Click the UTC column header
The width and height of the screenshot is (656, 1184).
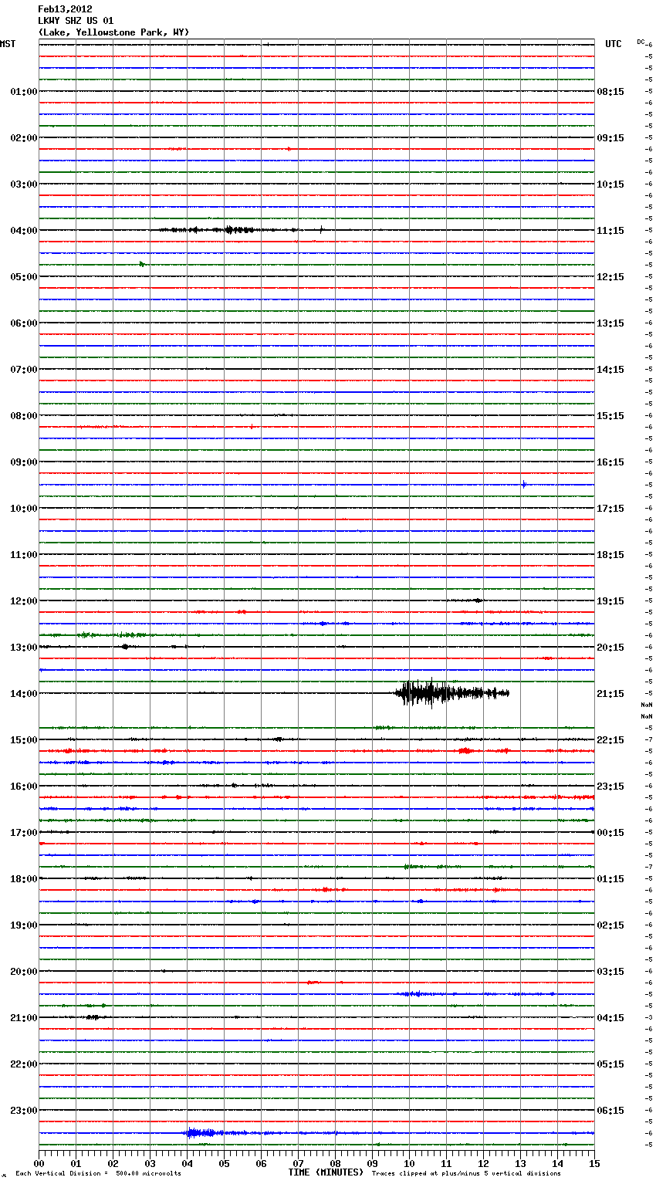point(614,44)
